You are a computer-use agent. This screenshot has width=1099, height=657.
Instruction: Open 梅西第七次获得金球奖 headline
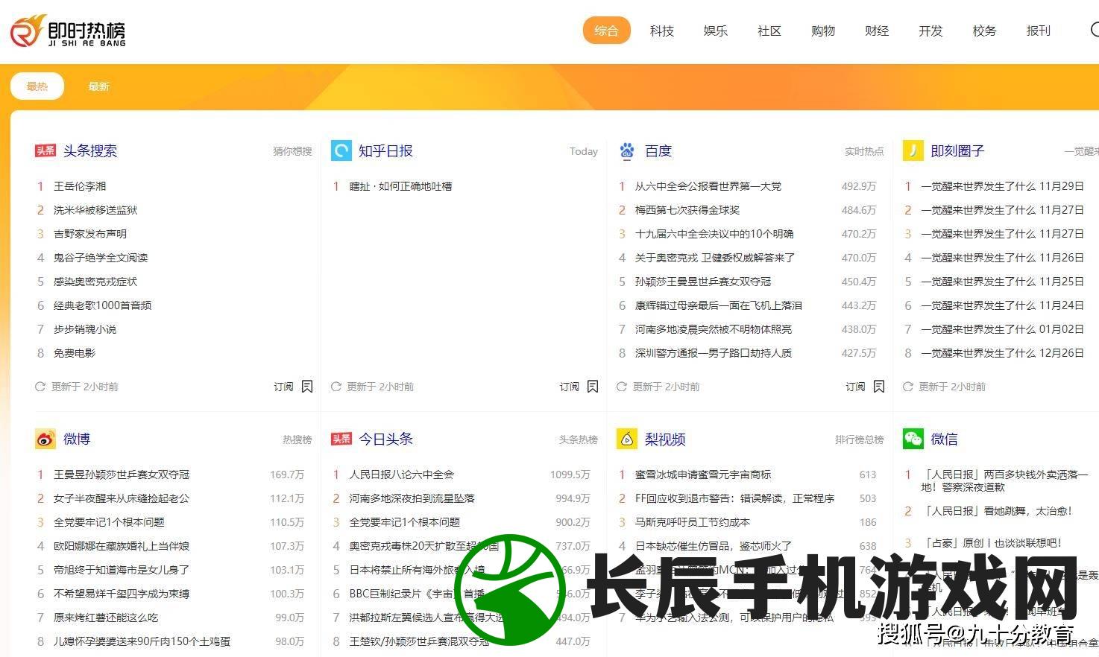click(687, 210)
